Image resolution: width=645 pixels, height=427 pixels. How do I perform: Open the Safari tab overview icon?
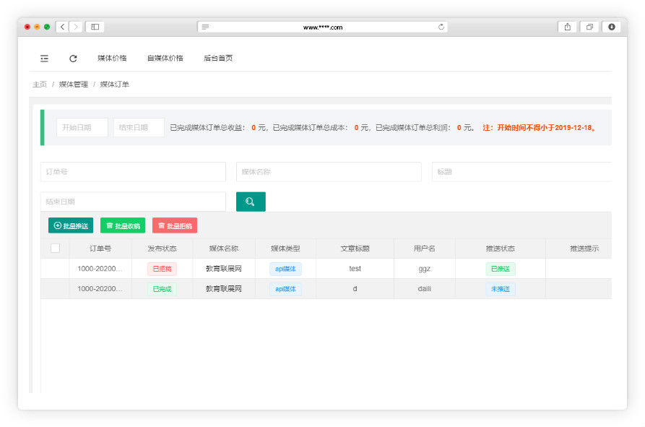589,27
